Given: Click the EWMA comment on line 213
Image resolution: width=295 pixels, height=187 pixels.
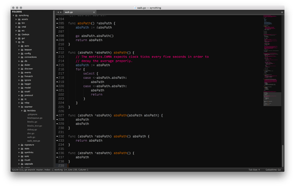Looking at the screenshot, I should (142, 56).
